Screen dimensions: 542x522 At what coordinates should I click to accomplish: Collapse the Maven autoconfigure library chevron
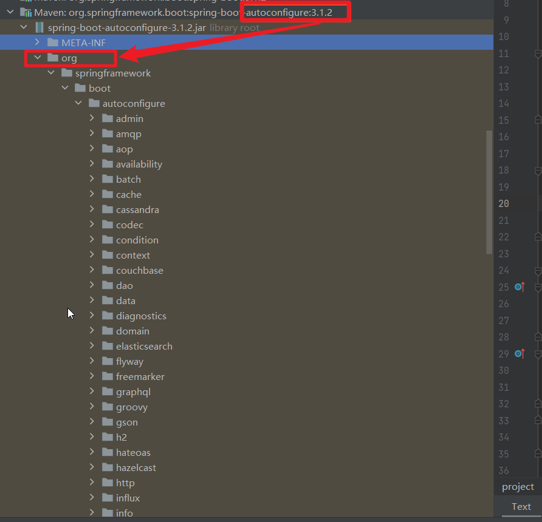pos(10,12)
